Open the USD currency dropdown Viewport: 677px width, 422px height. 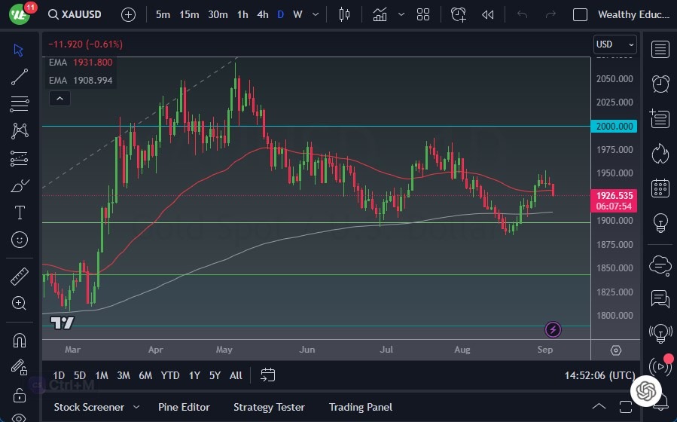614,44
